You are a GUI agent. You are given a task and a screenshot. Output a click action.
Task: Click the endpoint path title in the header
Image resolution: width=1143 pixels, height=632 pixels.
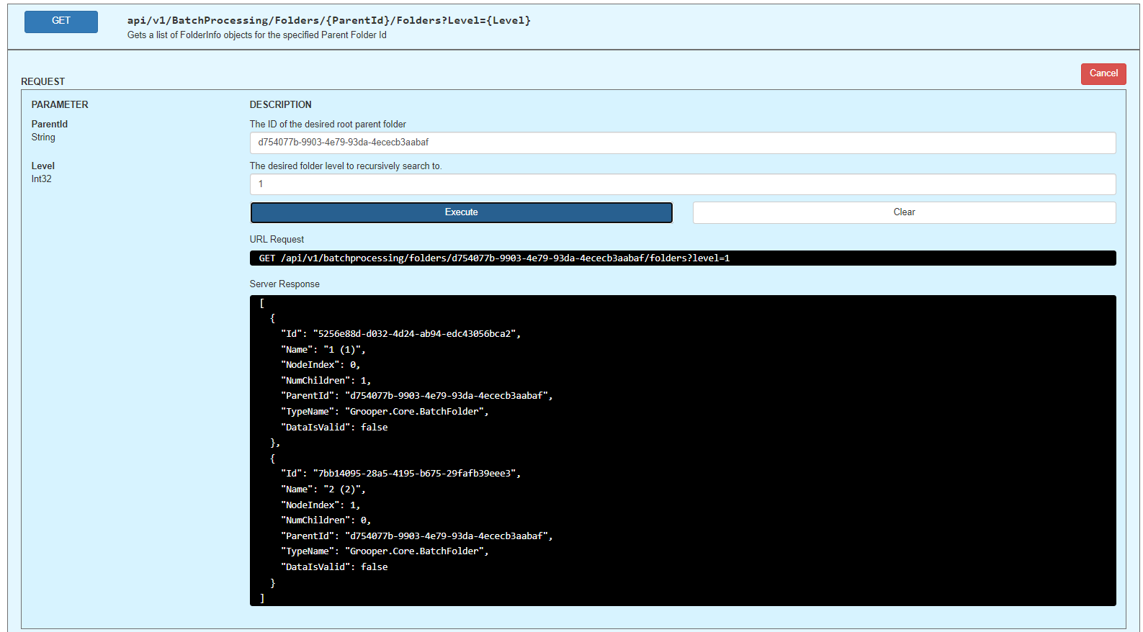tap(328, 20)
